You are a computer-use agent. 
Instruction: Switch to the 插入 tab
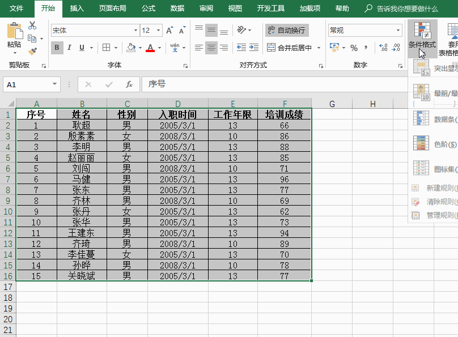pyautogui.click(x=77, y=8)
